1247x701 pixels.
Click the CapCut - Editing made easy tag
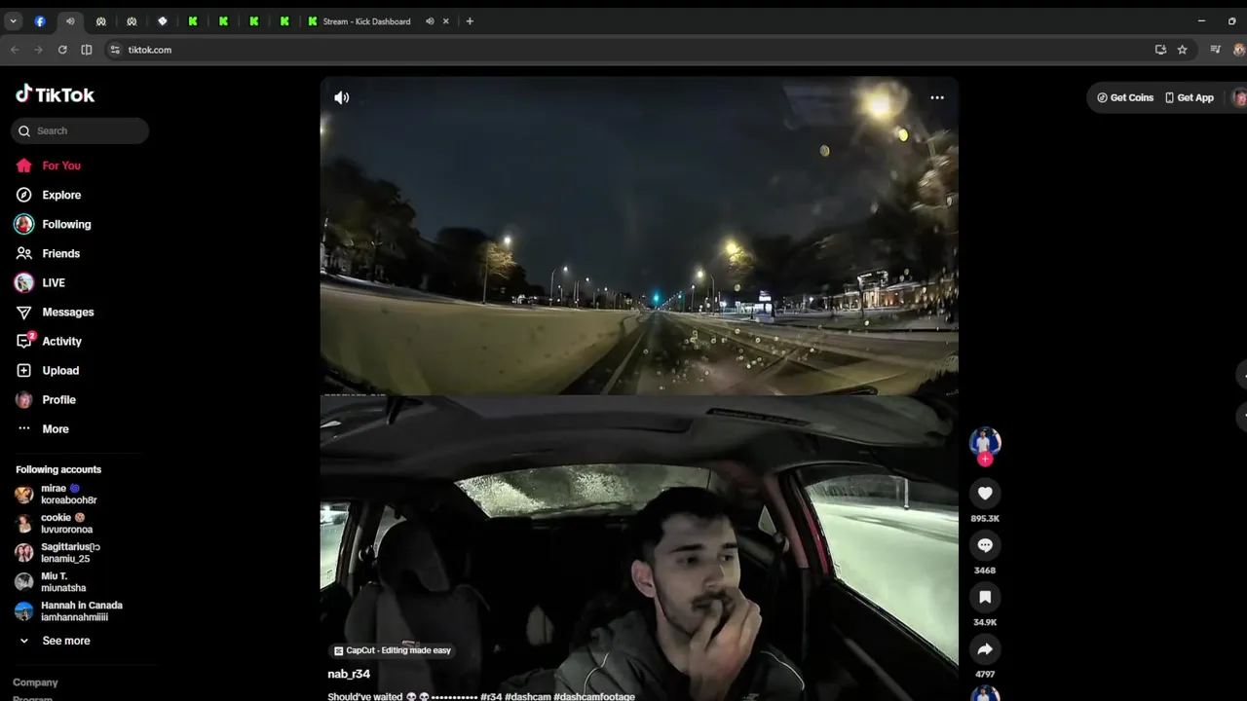coord(393,650)
